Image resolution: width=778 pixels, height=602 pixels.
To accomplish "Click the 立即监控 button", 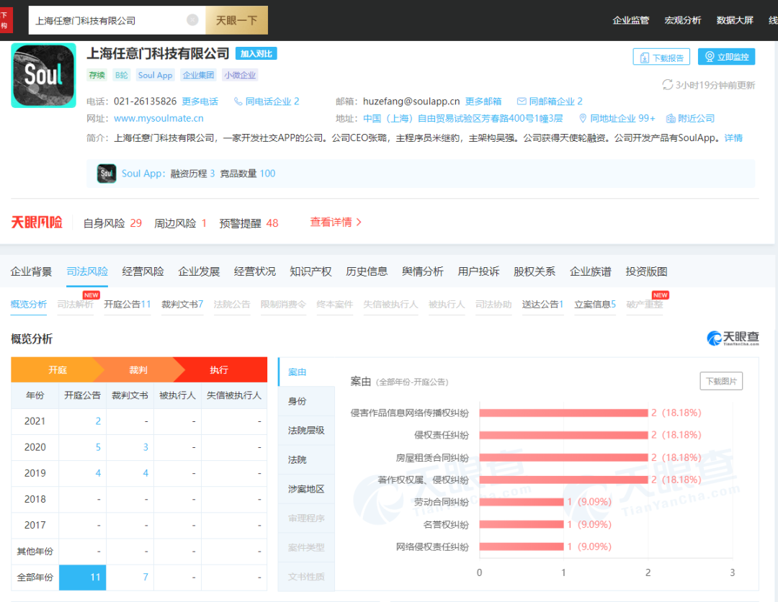I will [726, 57].
